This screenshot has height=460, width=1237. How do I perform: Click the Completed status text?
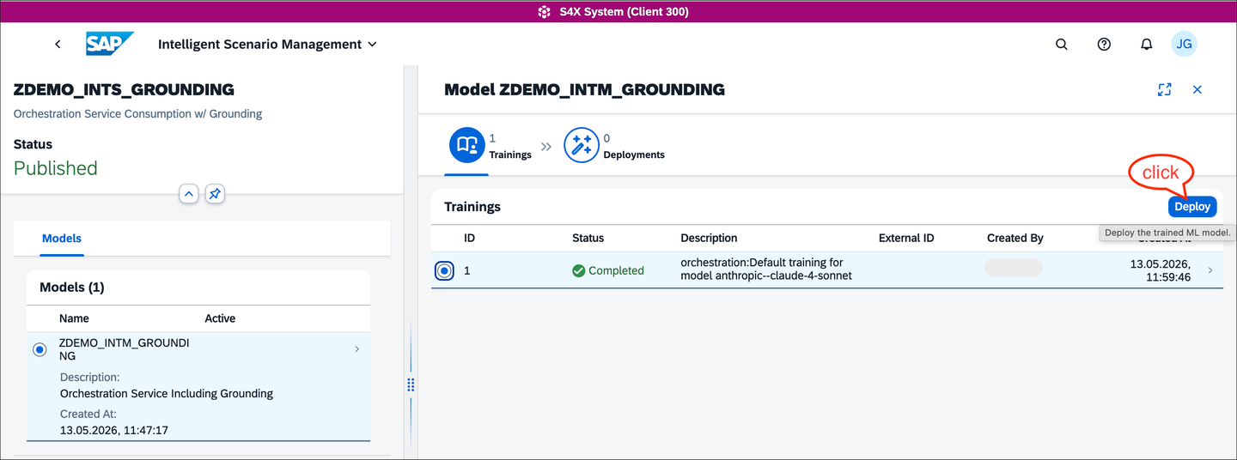[x=616, y=270]
